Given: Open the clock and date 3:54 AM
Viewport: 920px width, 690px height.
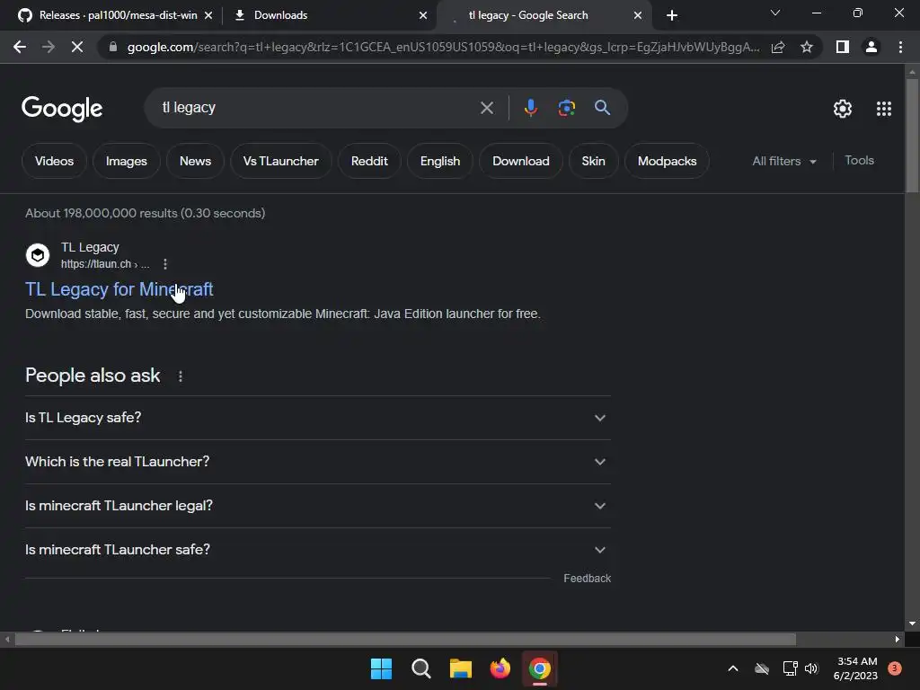Looking at the screenshot, I should pyautogui.click(x=856, y=668).
